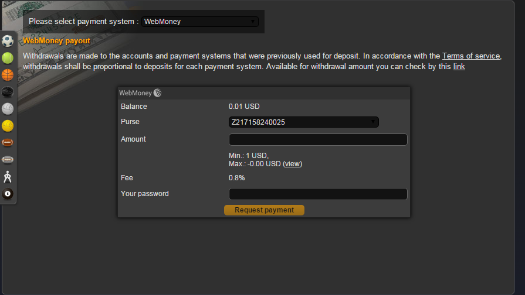Click the walking figure sport icon
Viewport: 525px width, 295px height.
click(8, 176)
